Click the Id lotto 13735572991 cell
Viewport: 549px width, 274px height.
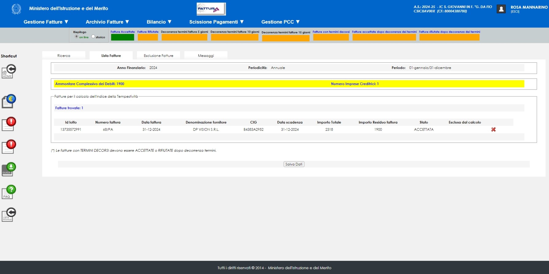(x=71, y=130)
